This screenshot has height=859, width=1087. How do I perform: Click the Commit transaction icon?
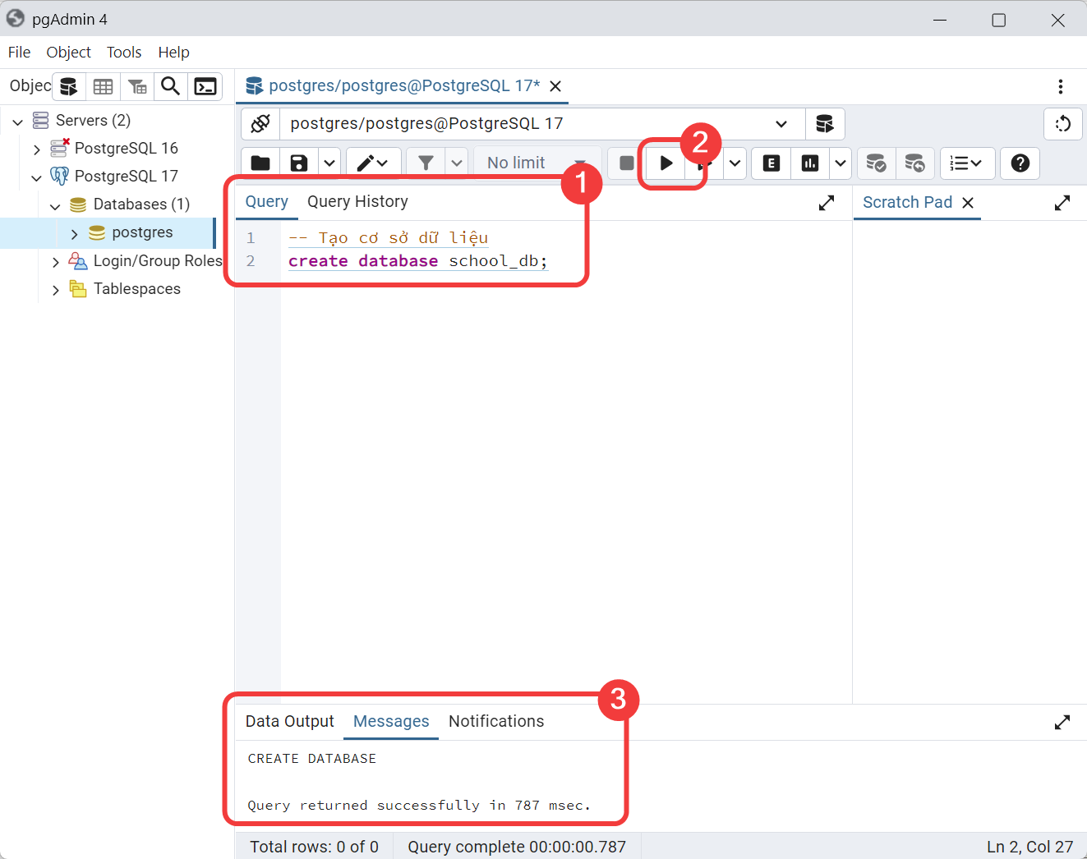[876, 163]
